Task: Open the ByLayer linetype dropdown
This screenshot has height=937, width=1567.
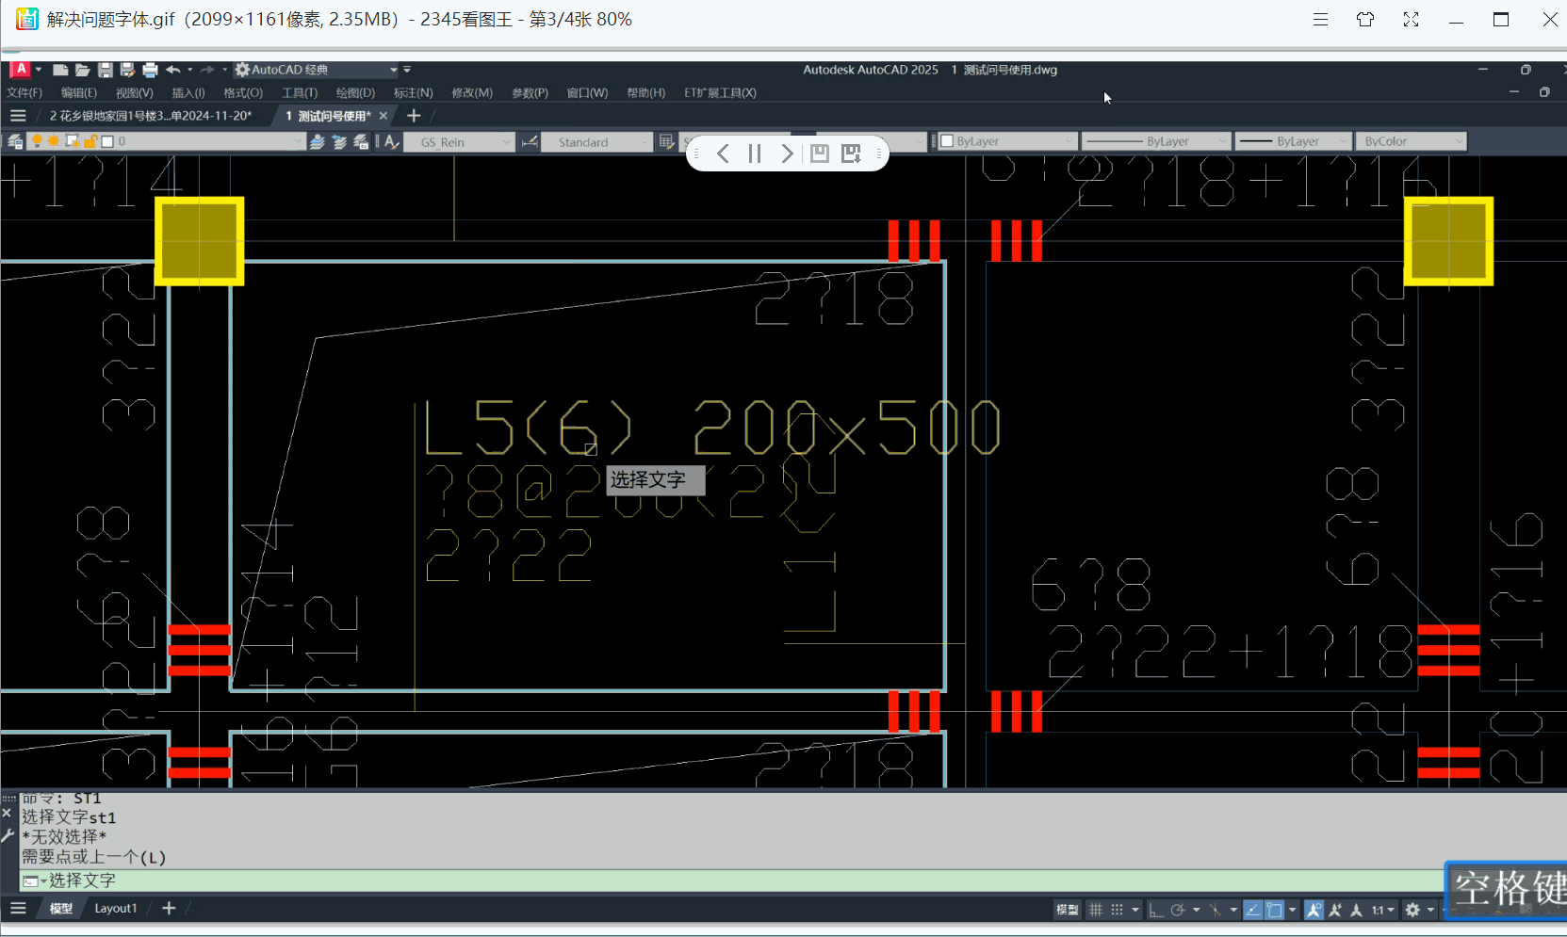Action: pos(1223,141)
